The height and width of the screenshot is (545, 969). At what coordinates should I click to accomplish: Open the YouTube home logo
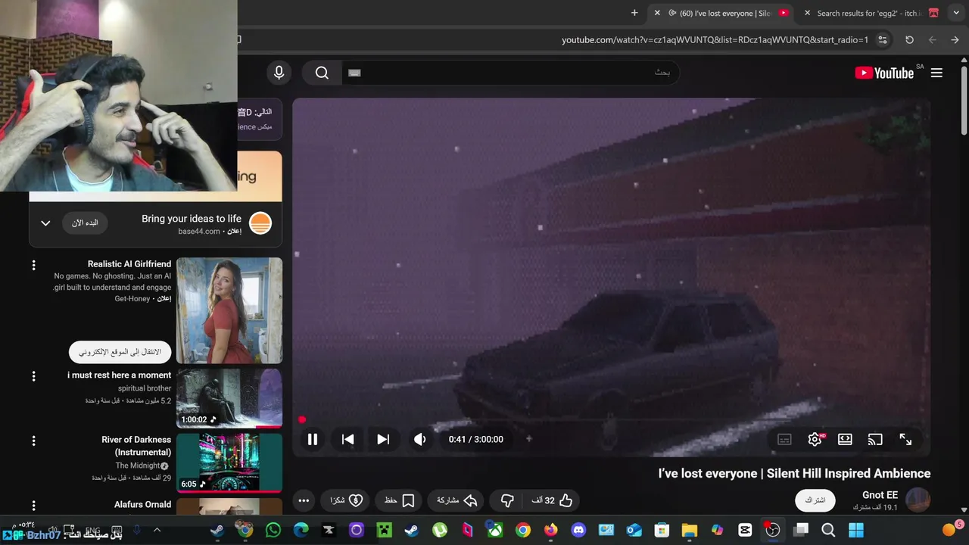pyautogui.click(x=884, y=73)
